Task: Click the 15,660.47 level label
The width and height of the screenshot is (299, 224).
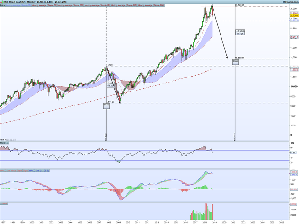Action: [x=240, y=58]
